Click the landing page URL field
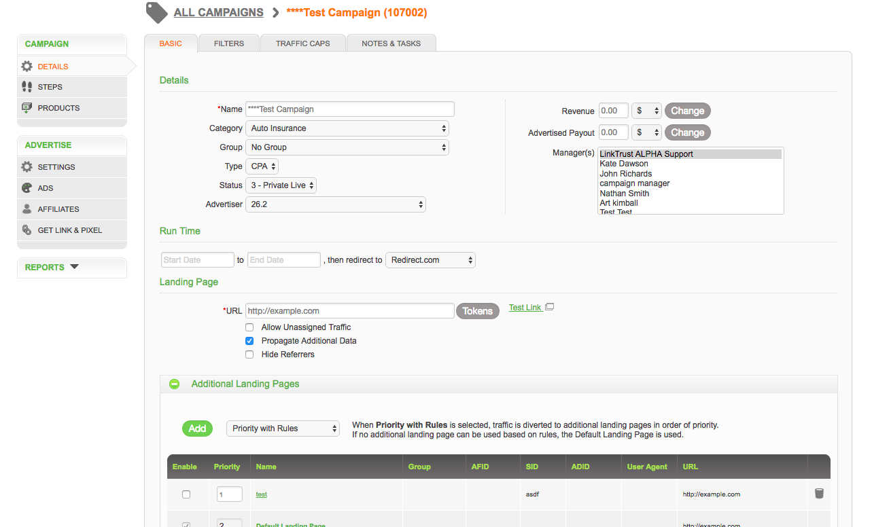 point(350,311)
